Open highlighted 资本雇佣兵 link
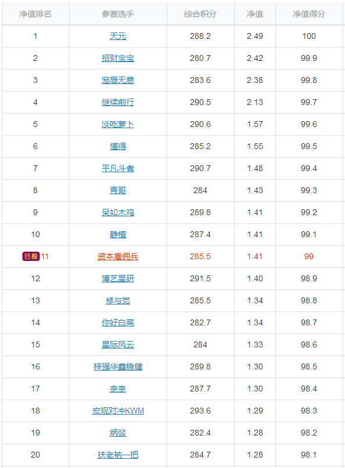345x468 pixels. click(x=118, y=257)
